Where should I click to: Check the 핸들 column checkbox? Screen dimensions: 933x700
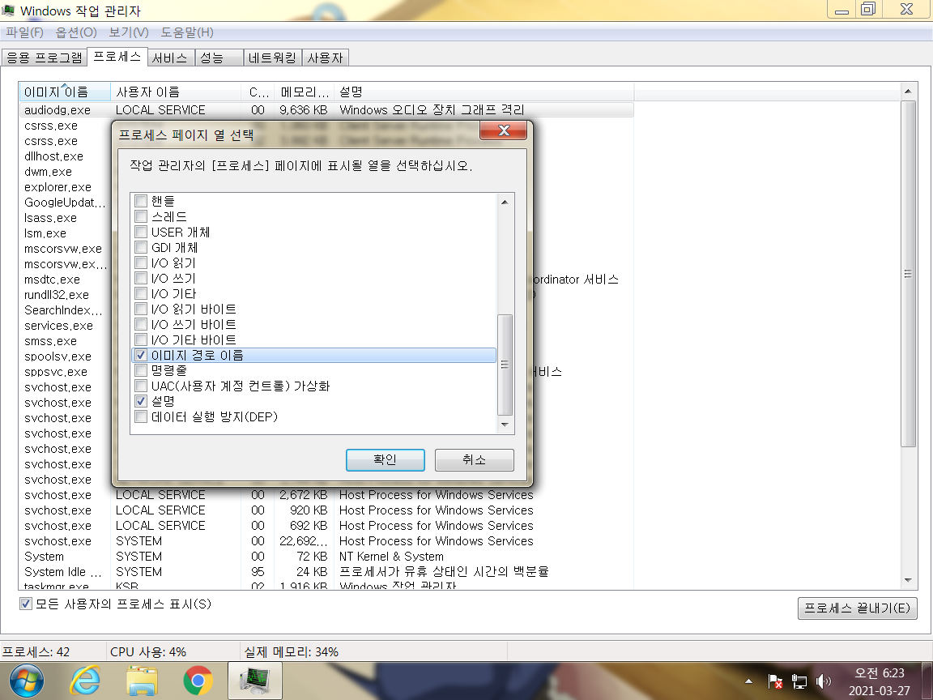click(x=141, y=201)
